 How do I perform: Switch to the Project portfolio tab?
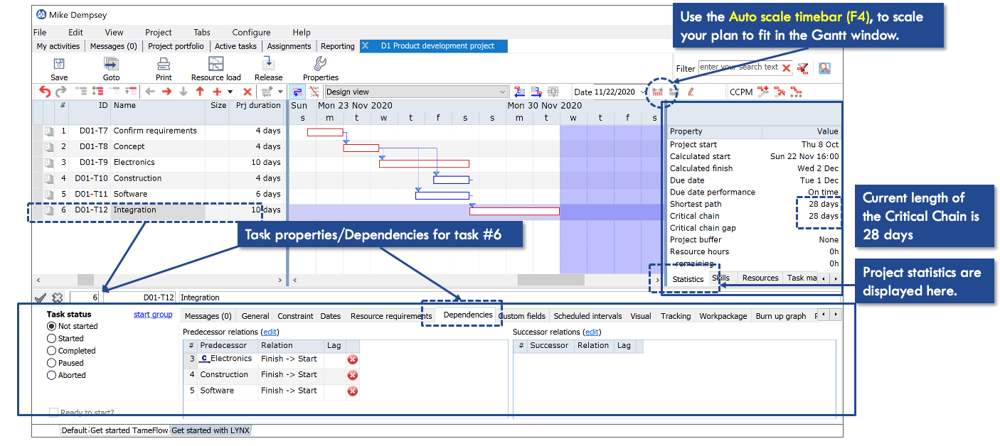click(x=176, y=46)
